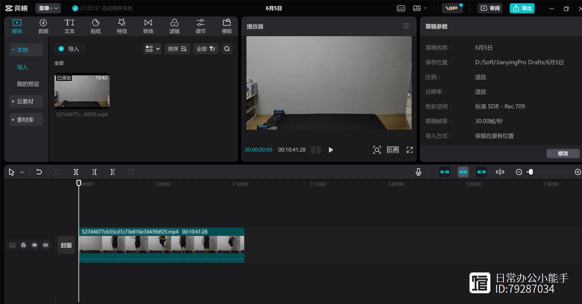Toggle clip linkage on timeline
Viewport: 582px width, 304px height.
[482, 172]
